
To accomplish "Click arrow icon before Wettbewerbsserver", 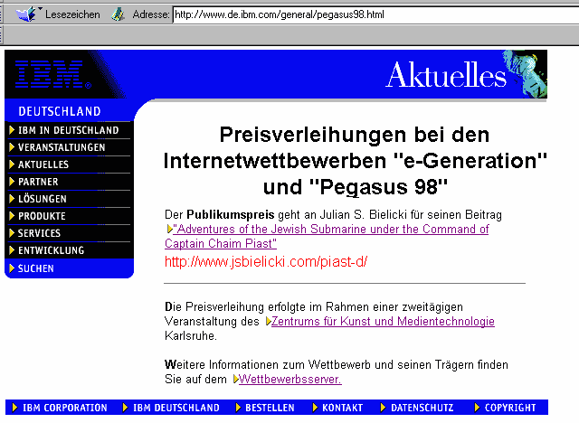I will coord(236,379).
